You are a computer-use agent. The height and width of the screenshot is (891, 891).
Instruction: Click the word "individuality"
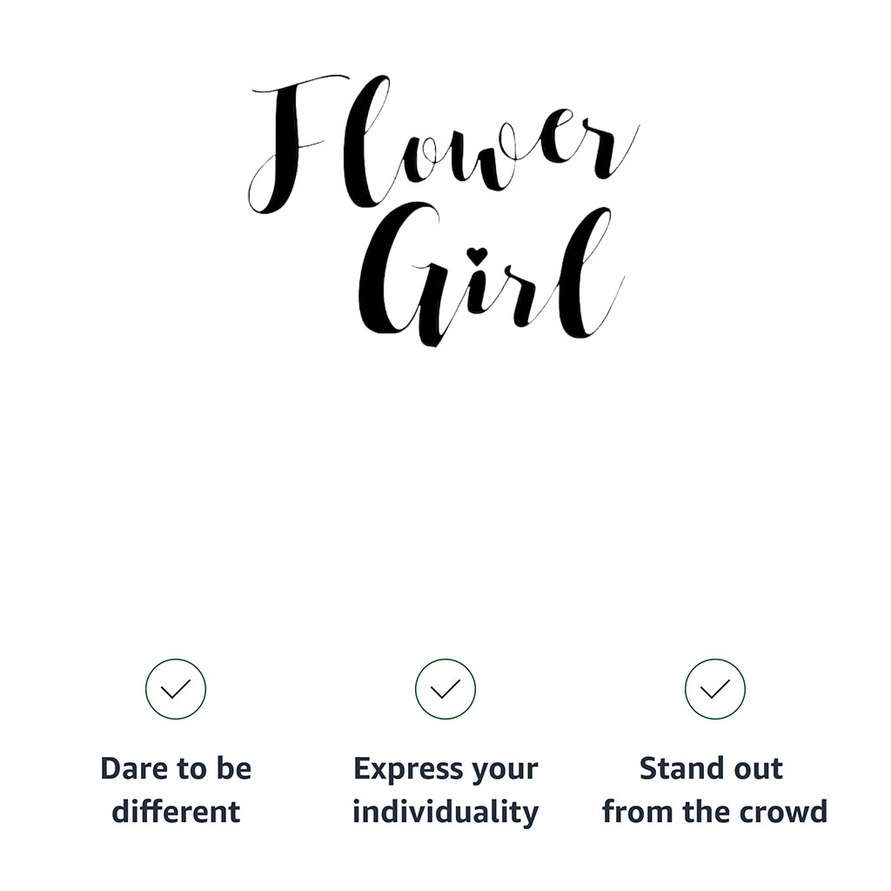click(445, 812)
